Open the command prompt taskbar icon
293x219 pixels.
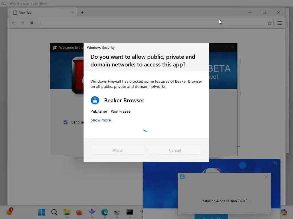pyautogui.click(x=130, y=212)
